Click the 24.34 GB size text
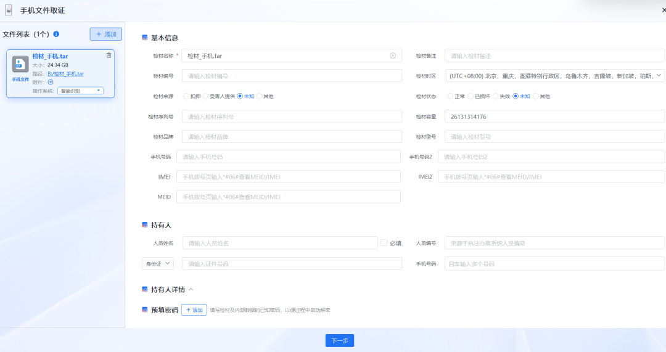Image resolution: width=666 pixels, height=352 pixels. click(x=58, y=65)
